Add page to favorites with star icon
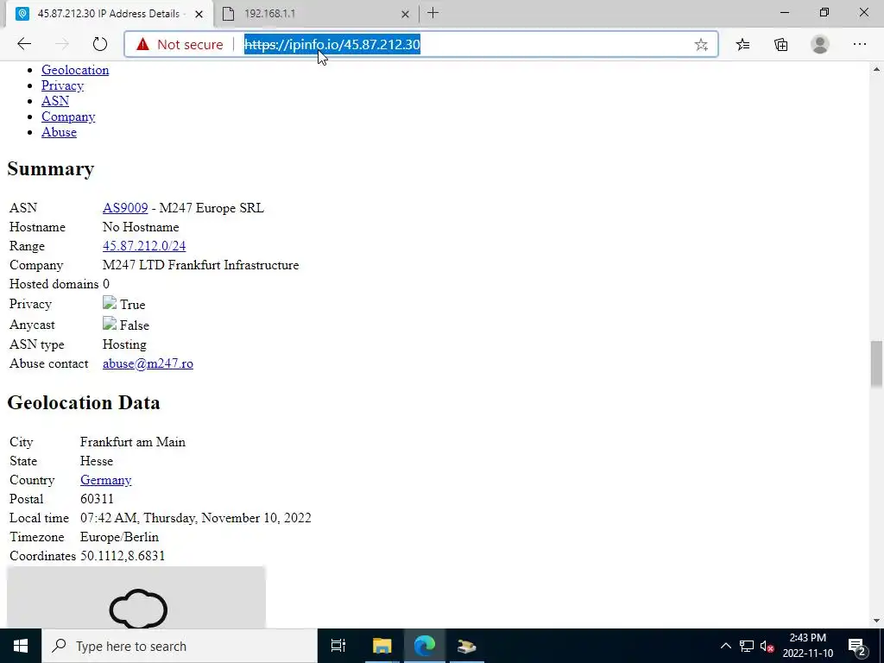The height and width of the screenshot is (663, 884). 701,45
